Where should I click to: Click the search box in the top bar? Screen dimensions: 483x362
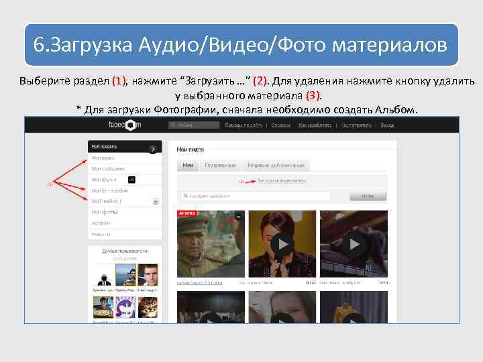coord(194,125)
